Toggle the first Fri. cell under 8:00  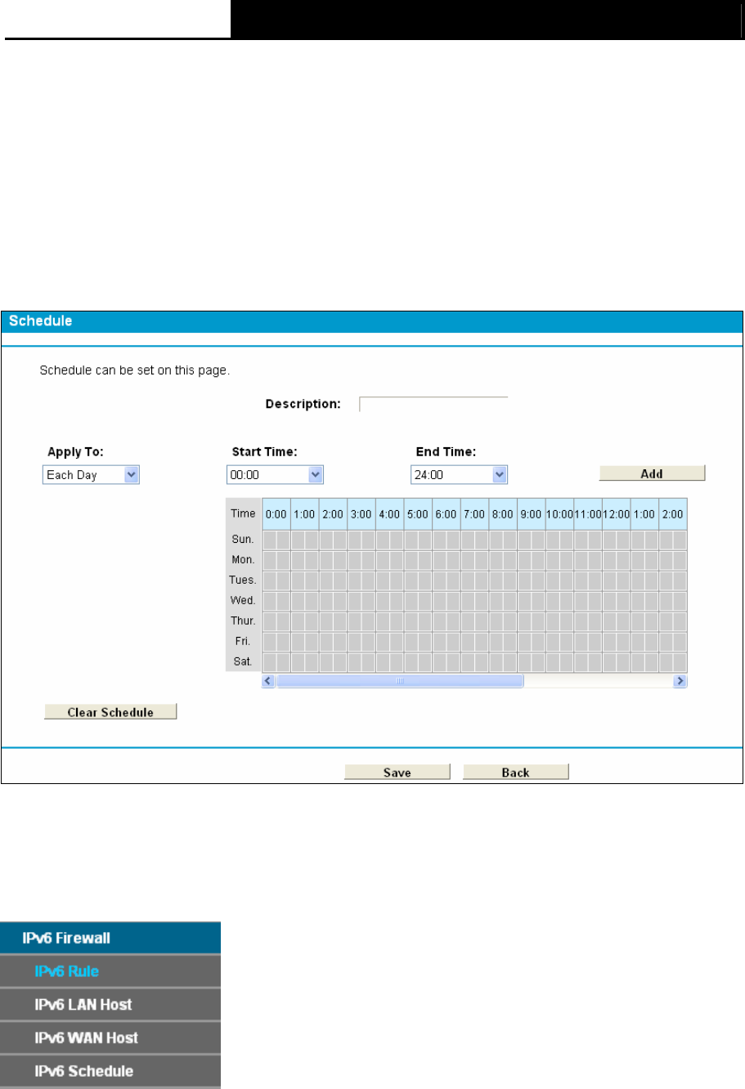[496, 642]
